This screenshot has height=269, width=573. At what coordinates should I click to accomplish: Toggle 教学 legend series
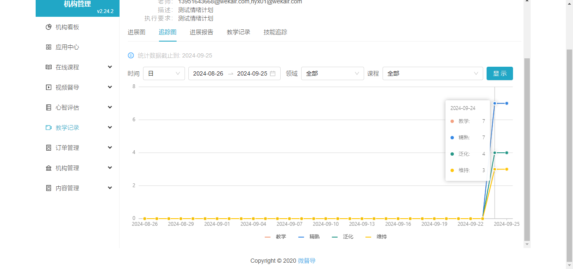point(275,237)
